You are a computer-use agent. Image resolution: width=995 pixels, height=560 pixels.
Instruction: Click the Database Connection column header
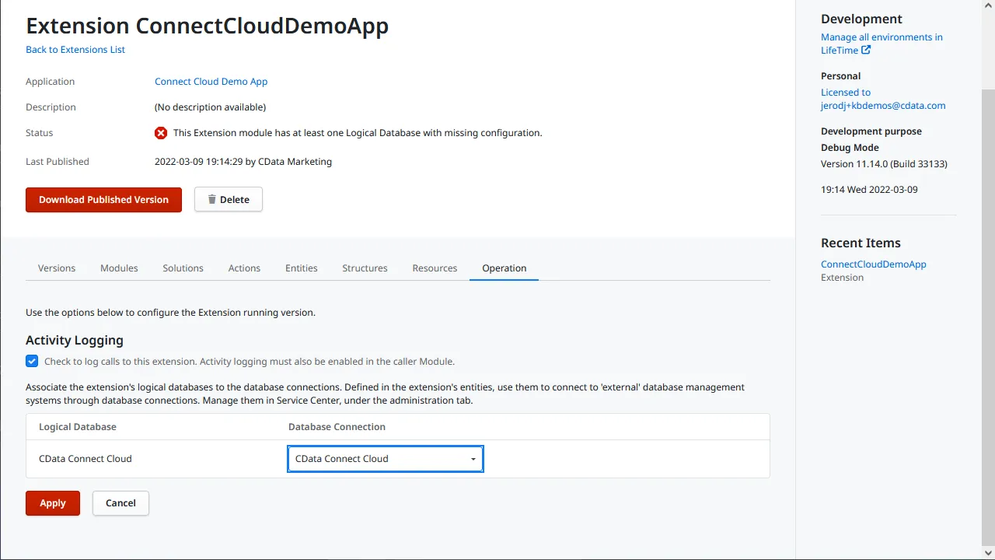click(x=337, y=427)
